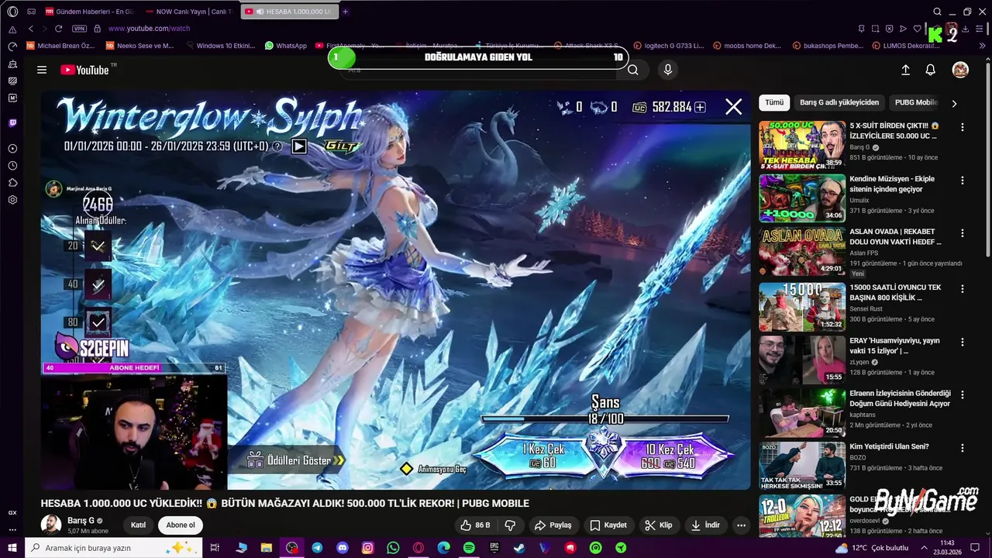Open options for '15000 SAATLİ OYUNCU' video

(x=963, y=289)
